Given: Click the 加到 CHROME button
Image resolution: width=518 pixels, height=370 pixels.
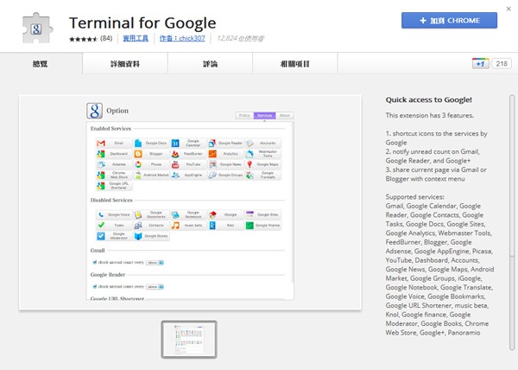Looking at the screenshot, I should (449, 21).
